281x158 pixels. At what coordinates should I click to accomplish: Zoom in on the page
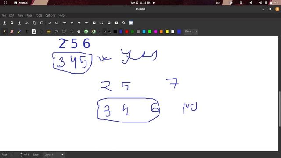pyautogui.click(x=109, y=23)
